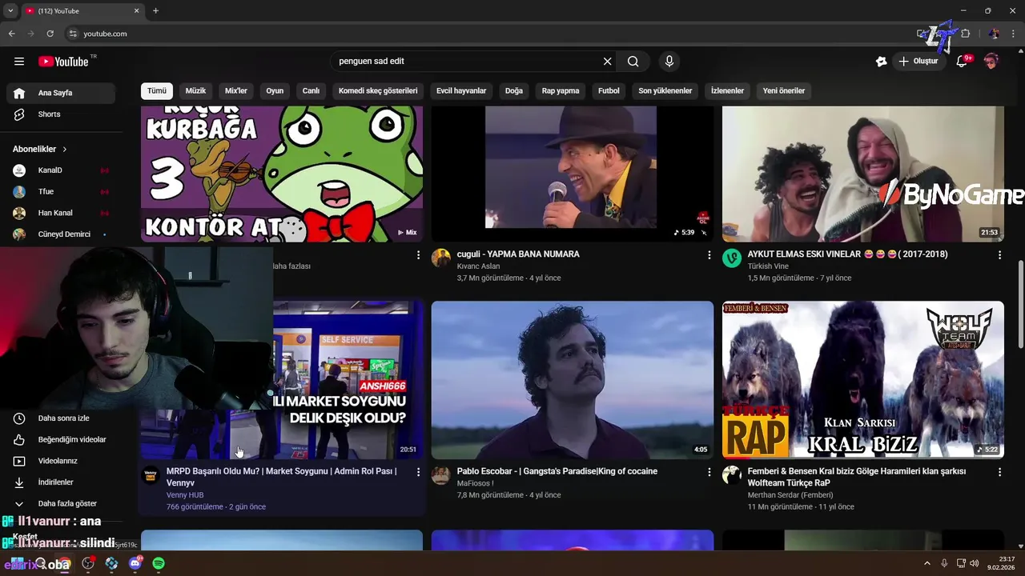Open the Tfue subscription

(61, 192)
